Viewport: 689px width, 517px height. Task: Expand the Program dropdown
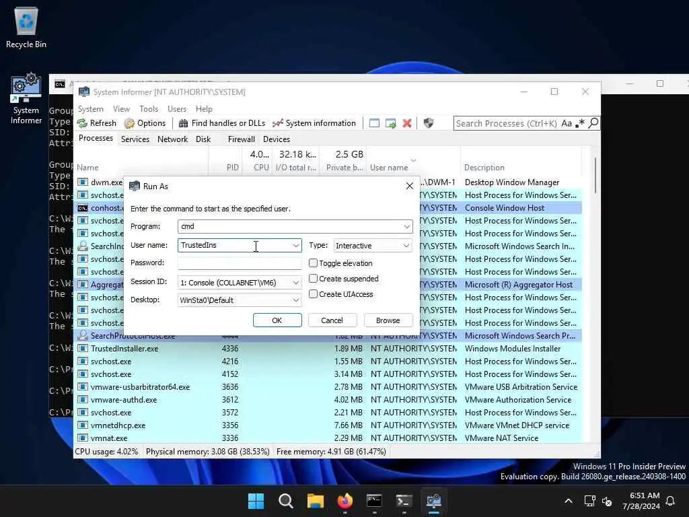[x=407, y=226]
